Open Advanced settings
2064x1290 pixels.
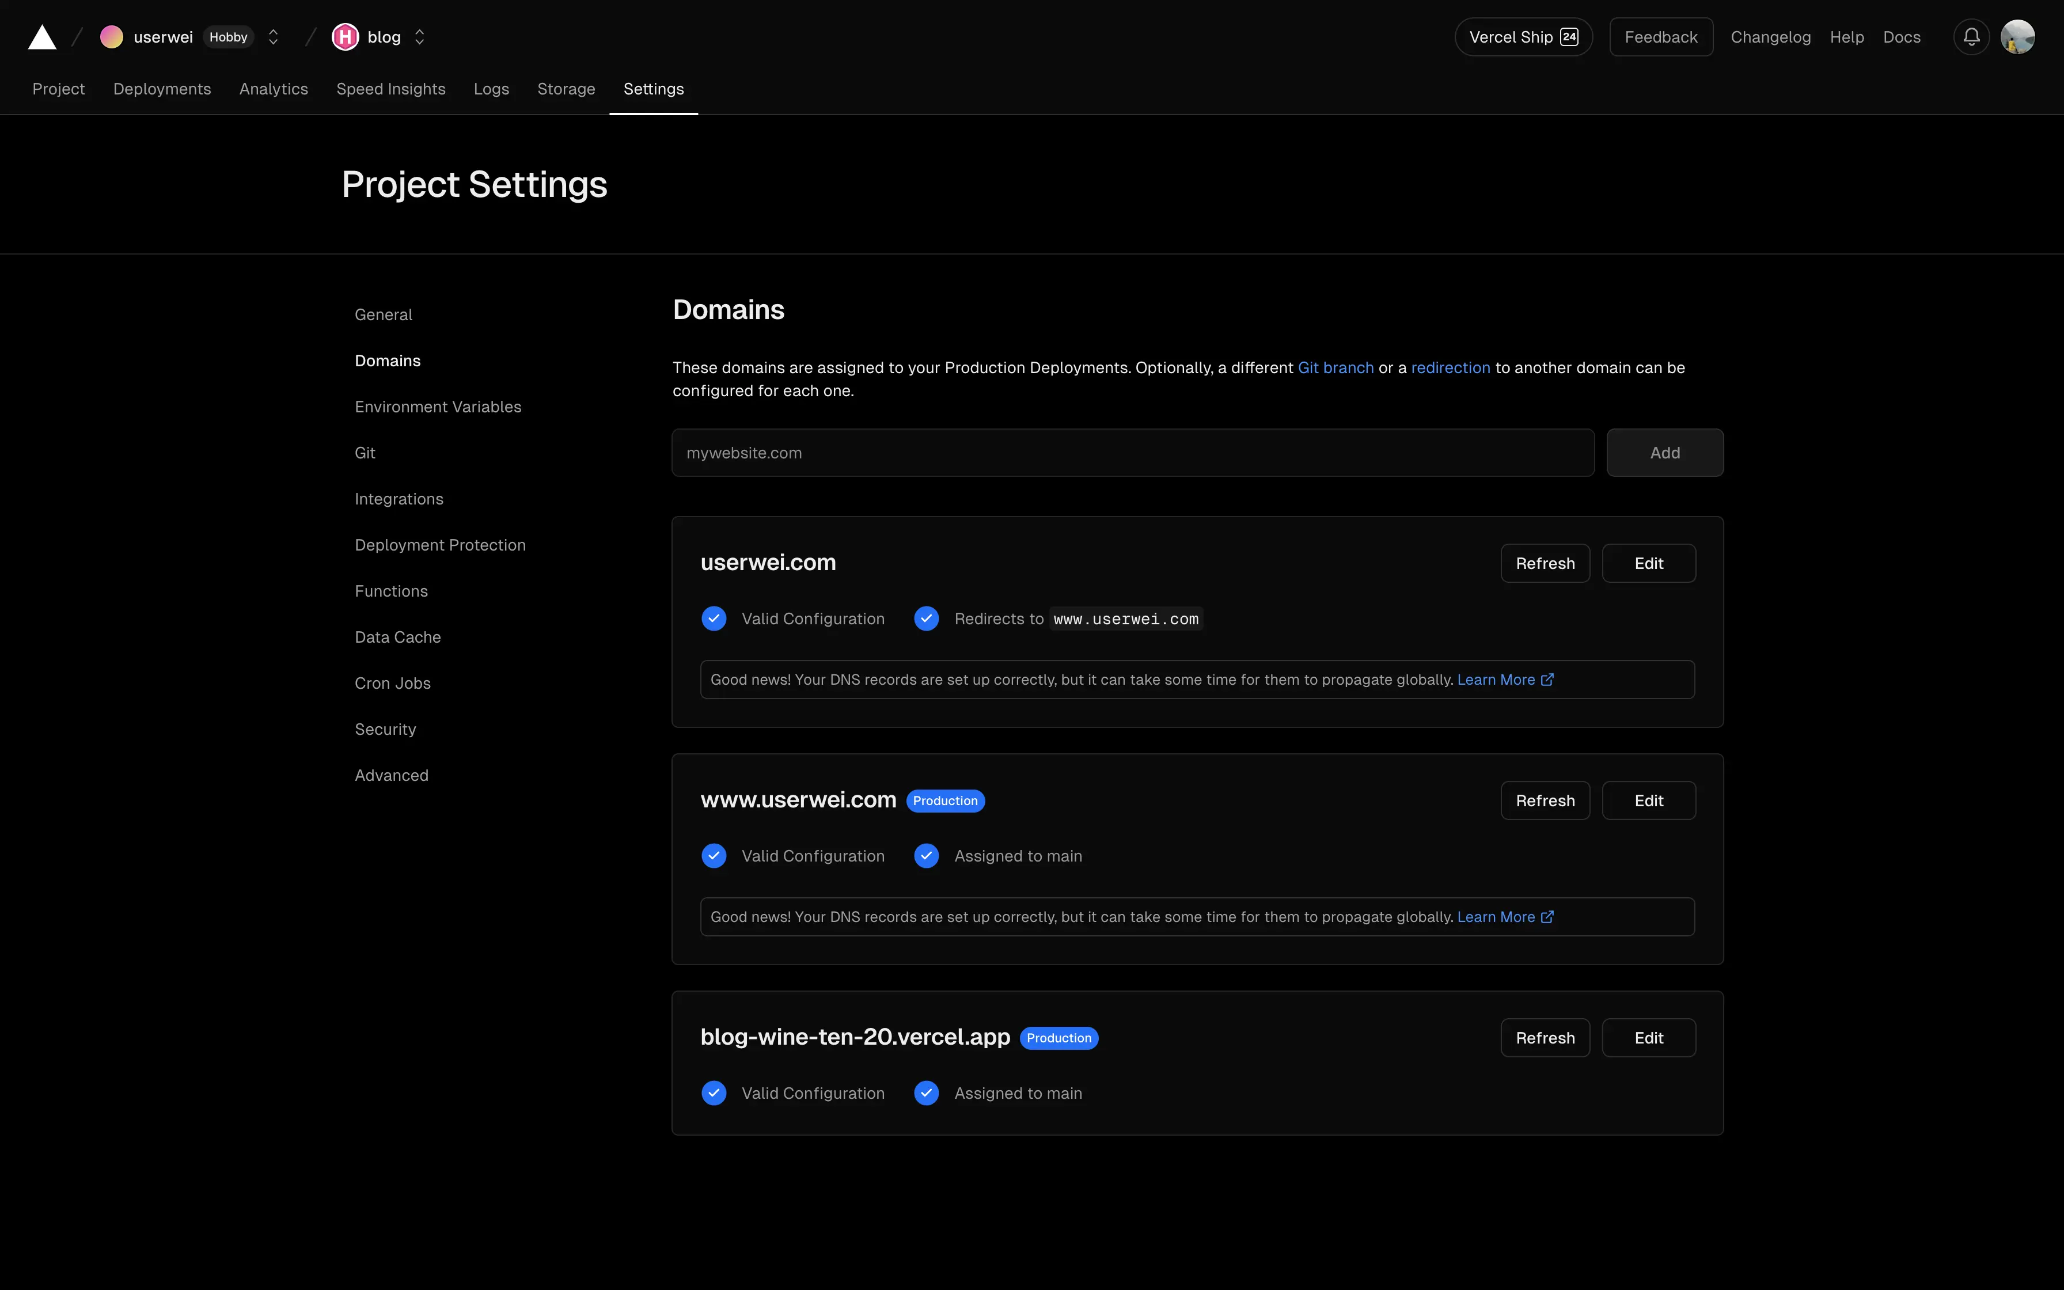tap(392, 776)
